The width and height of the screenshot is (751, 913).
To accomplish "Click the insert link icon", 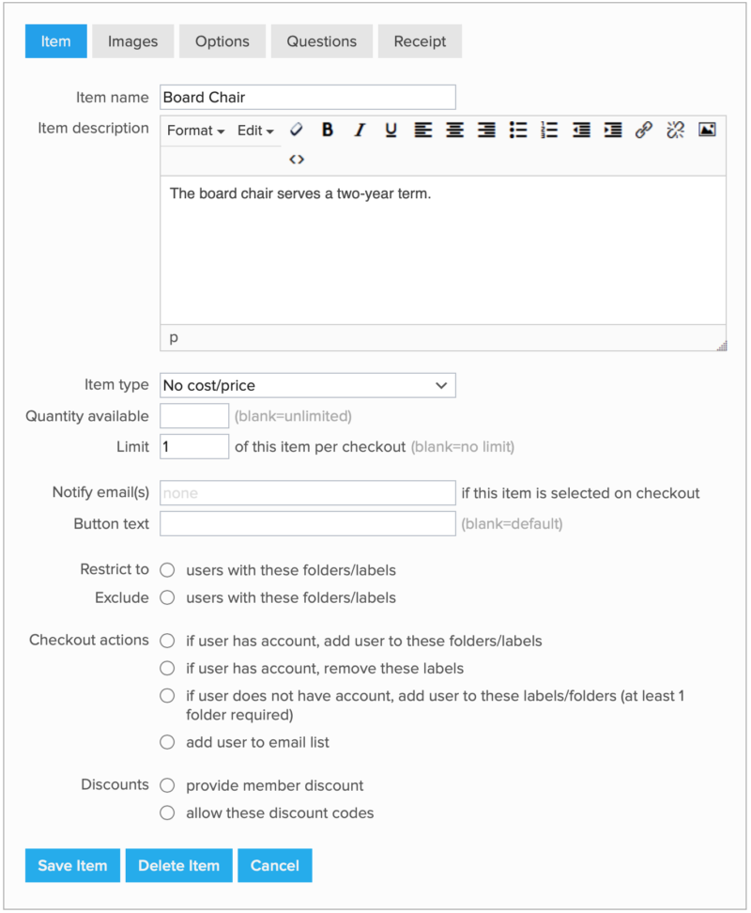I will pos(643,131).
